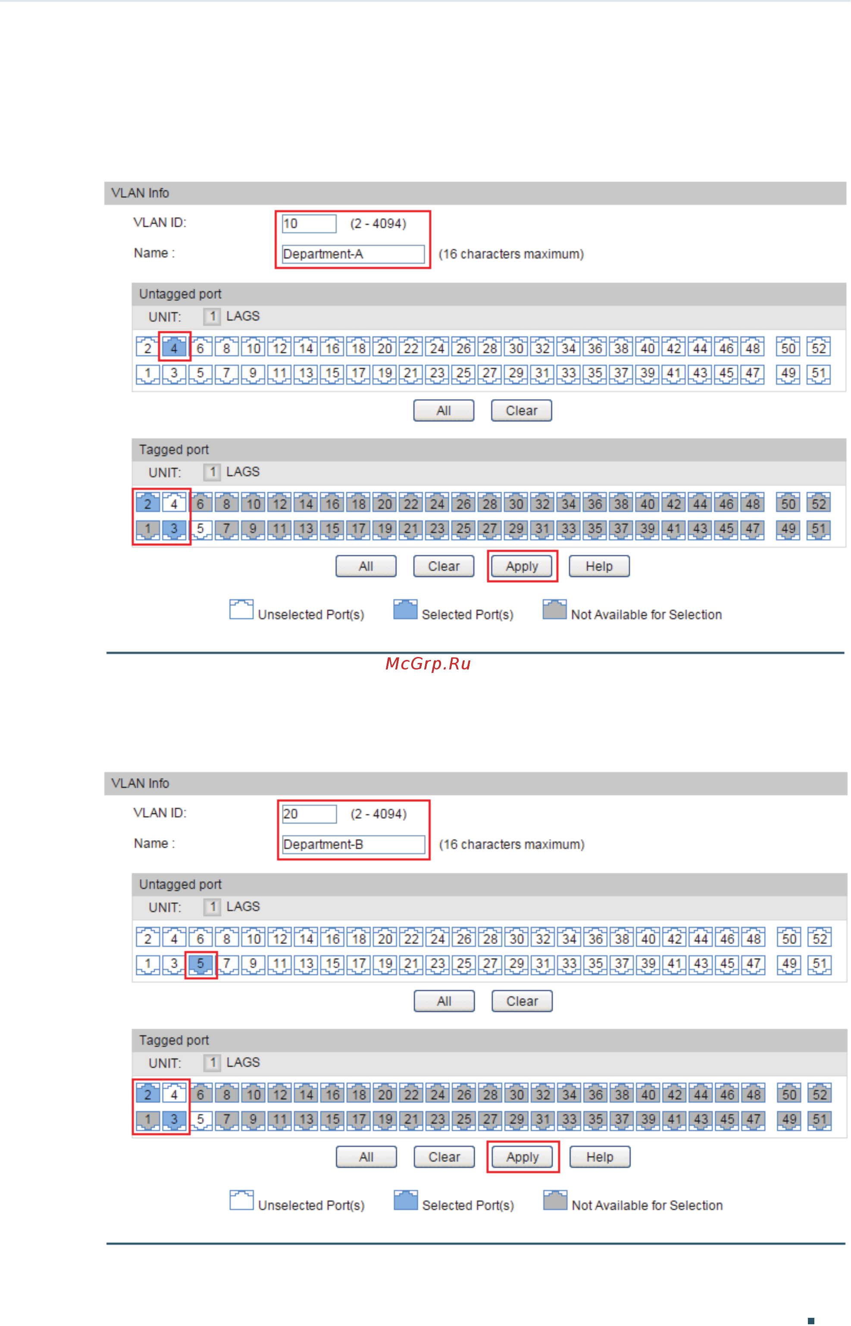Choose untagged port 36 in Department-A VLAN
The image size is (851, 1326).
595,347
